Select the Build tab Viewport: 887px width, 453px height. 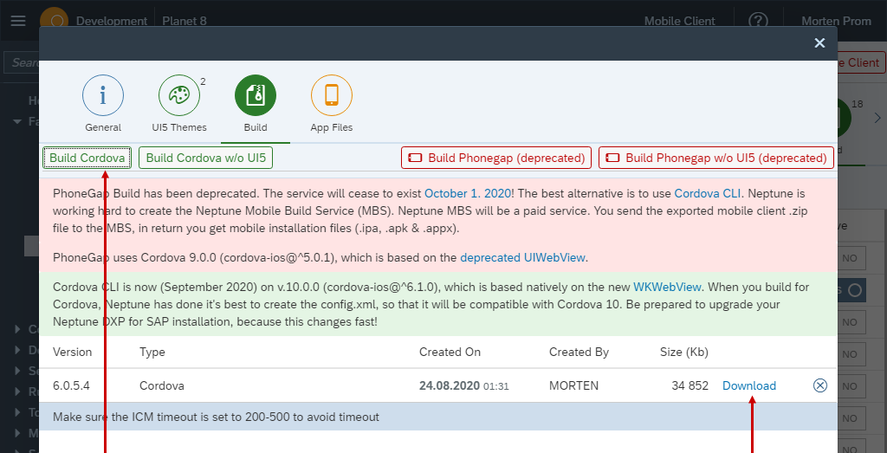(256, 104)
